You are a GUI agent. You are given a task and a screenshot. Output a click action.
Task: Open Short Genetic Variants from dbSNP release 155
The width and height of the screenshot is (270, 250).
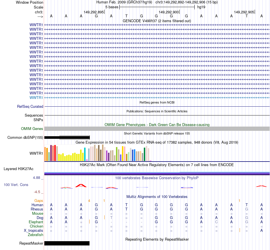(157, 133)
